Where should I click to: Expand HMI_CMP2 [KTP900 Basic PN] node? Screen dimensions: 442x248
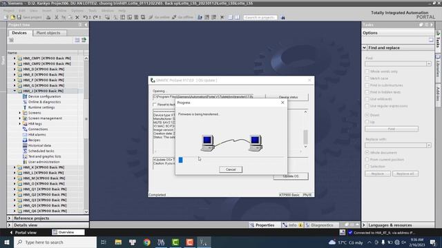point(15,64)
